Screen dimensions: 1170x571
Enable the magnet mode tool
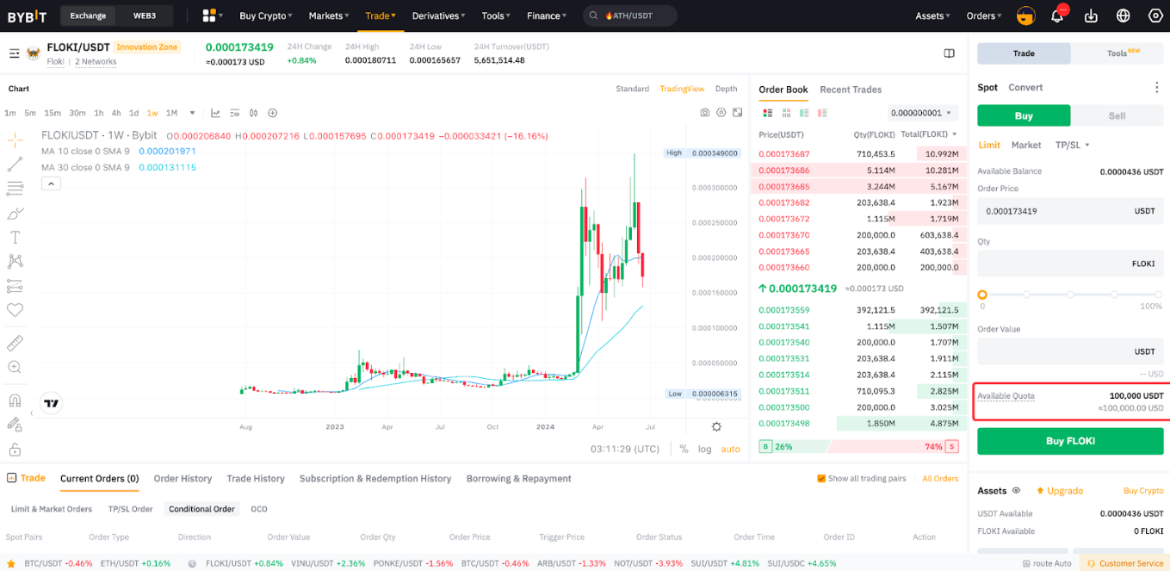(14, 400)
